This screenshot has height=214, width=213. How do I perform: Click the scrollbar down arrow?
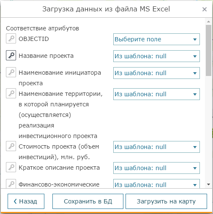pyautogui.click(x=208, y=184)
